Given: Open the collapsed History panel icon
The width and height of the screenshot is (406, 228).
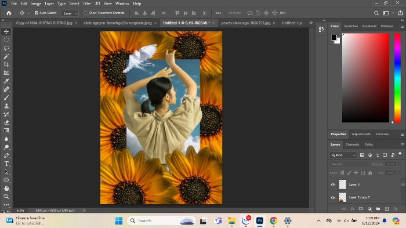Looking at the screenshot, I should pyautogui.click(x=321, y=29).
